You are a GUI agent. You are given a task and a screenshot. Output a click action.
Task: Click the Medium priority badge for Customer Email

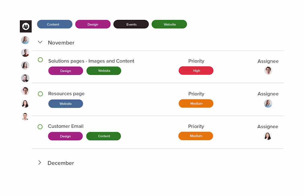(x=196, y=136)
